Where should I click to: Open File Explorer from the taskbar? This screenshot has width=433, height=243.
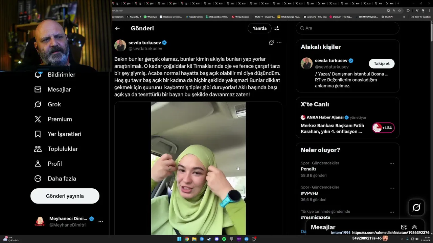point(194,239)
